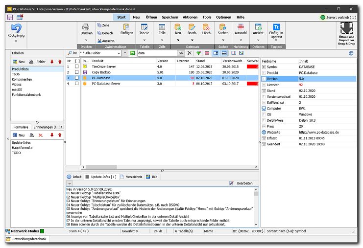Screen dimensions: 363x248
Task: Click the save floppy icon in title toolbar
Action: point(10,17)
